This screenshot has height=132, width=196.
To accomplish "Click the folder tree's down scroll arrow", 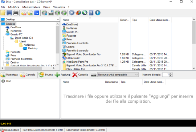I will [x=57, y=65].
